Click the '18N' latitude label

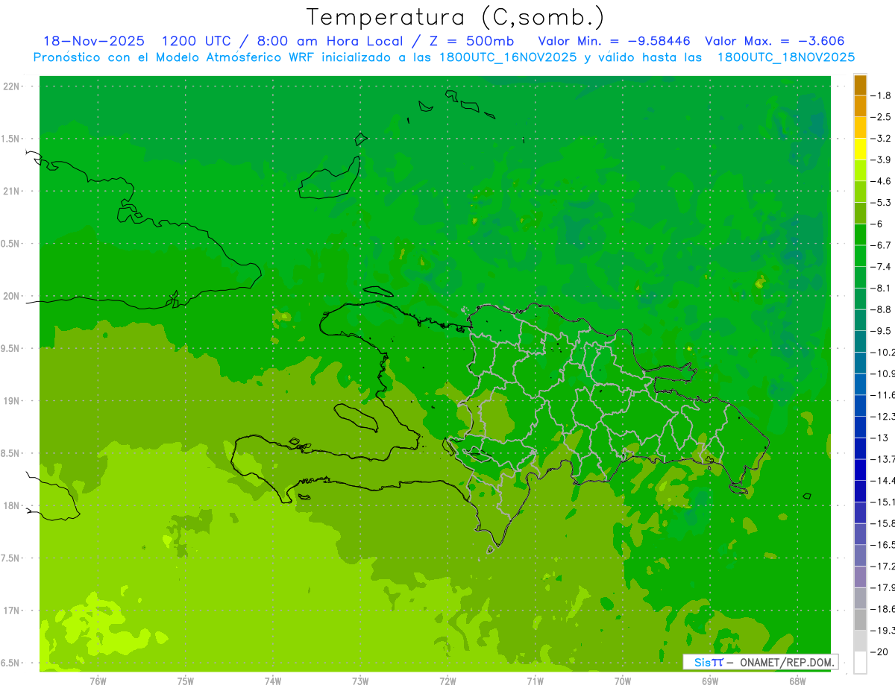coord(12,505)
